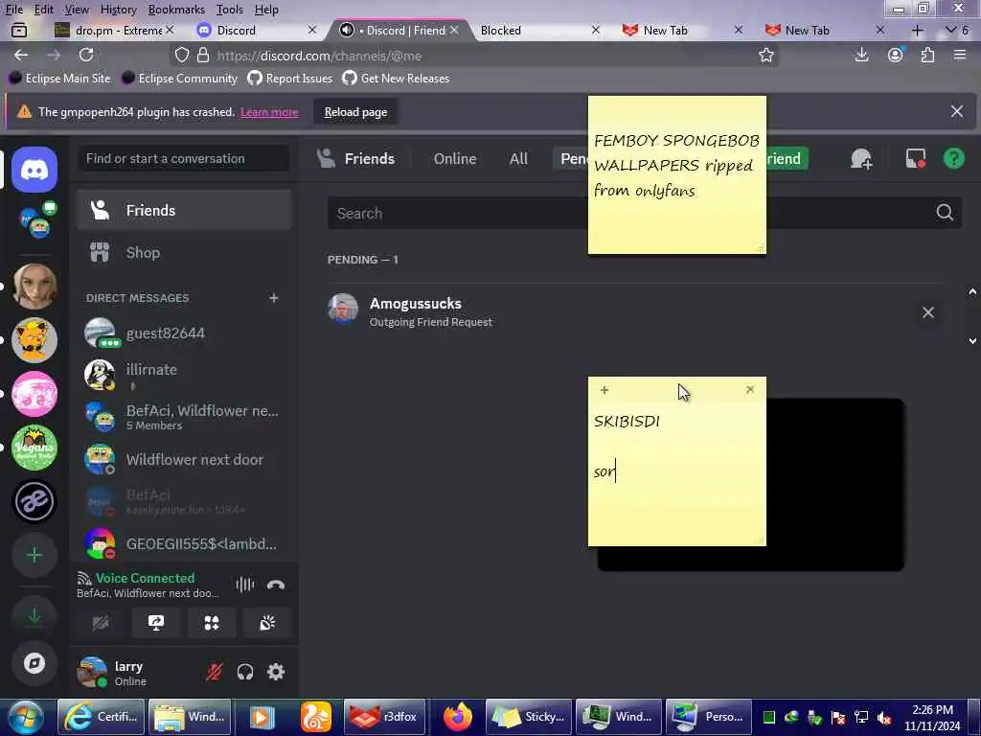This screenshot has width=981, height=736.
Task: Reload the current page
Action: pos(86,55)
